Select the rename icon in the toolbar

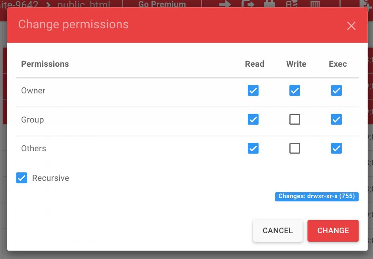[x=292, y=3]
